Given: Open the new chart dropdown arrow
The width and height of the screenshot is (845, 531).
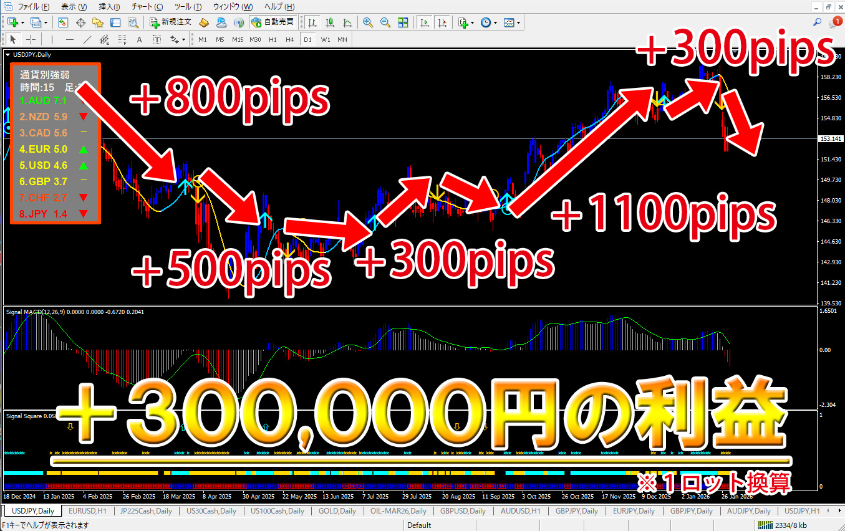Looking at the screenshot, I should tap(23, 22).
